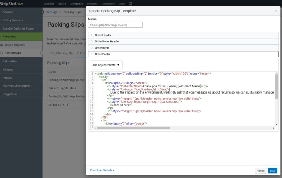
Task: Select Default 8.5" x 11" list row
Action: click(67, 105)
